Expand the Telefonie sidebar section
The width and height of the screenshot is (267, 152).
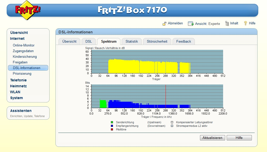coord(18,80)
